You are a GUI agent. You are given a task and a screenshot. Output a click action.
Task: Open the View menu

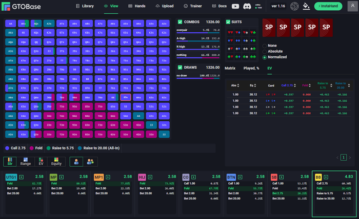coord(111,6)
